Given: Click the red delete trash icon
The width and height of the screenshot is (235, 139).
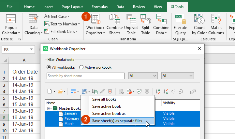Looking at the screenshot, I should pos(110,91).
